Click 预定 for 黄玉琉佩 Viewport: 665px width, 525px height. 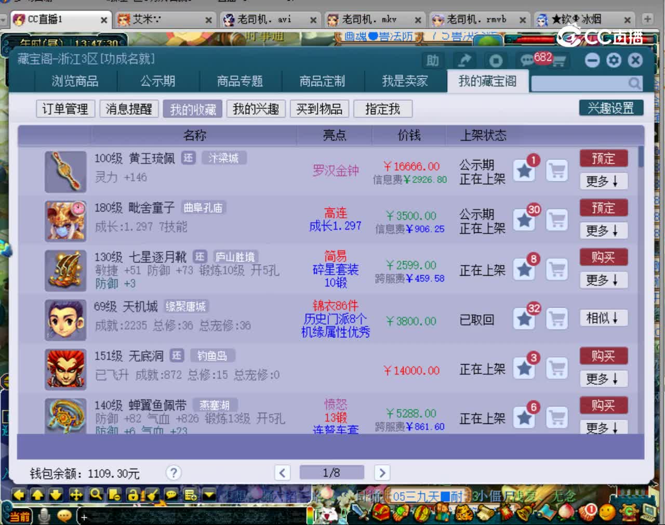click(603, 158)
